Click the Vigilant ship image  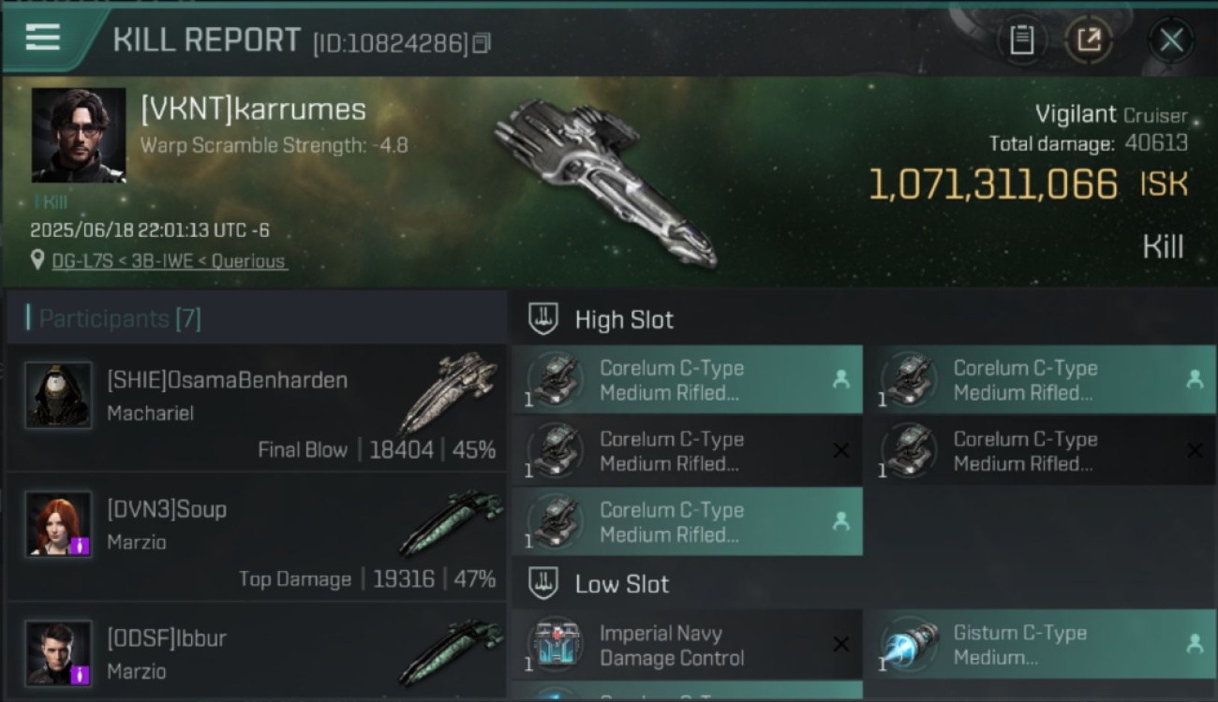coord(603,181)
